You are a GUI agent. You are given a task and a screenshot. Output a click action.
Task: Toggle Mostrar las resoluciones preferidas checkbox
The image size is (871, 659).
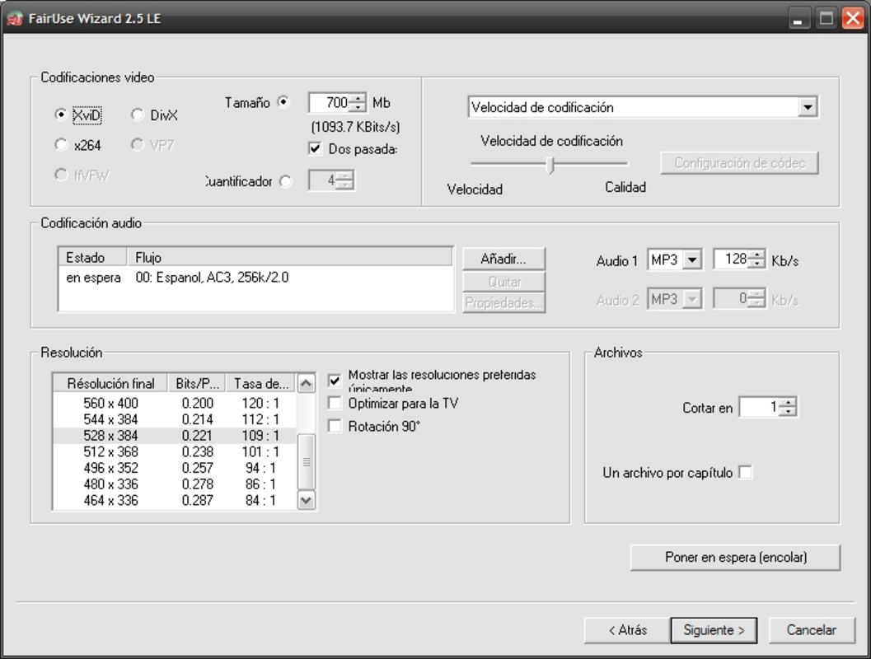click(335, 381)
